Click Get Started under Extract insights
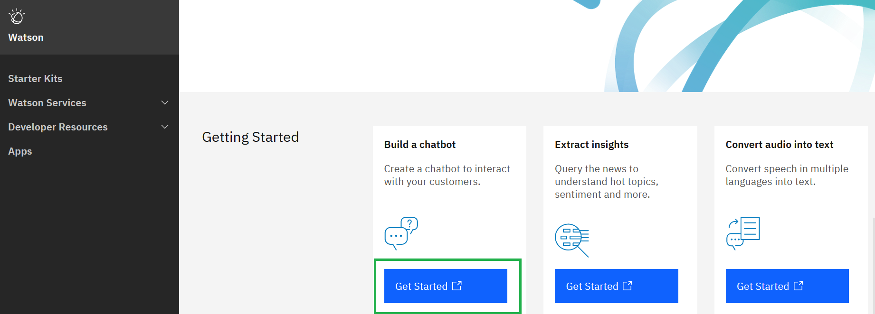The height and width of the screenshot is (314, 875). 616,286
